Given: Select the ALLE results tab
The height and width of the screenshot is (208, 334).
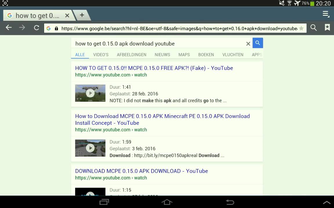Looking at the screenshot, I should pos(80,55).
